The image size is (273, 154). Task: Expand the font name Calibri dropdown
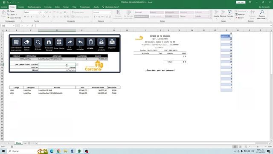pyautogui.click(x=38, y=12)
